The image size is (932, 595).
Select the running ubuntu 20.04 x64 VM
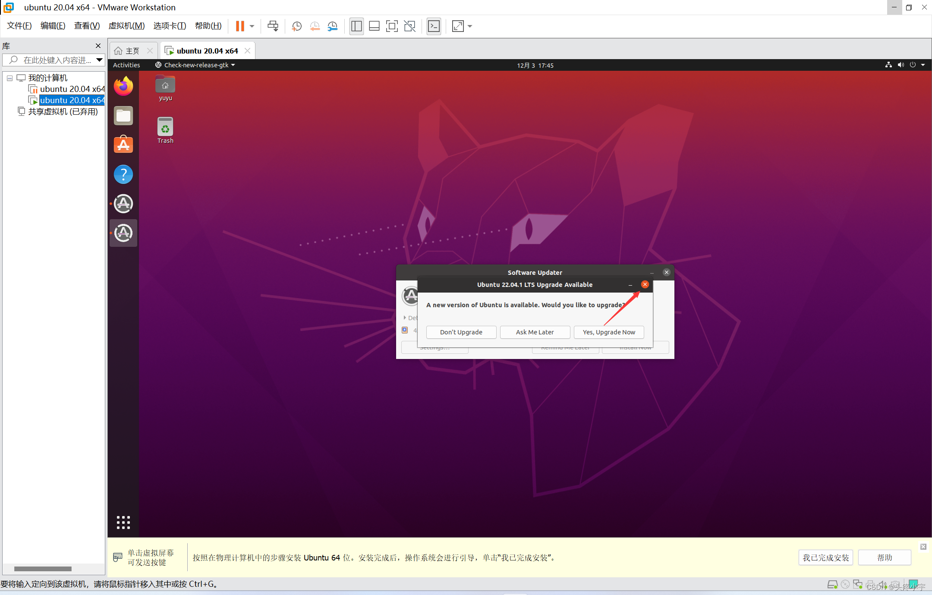pyautogui.click(x=67, y=101)
